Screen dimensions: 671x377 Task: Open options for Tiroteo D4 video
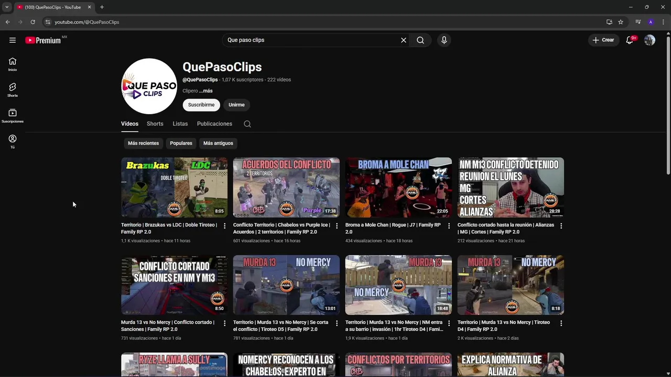pos(561,323)
